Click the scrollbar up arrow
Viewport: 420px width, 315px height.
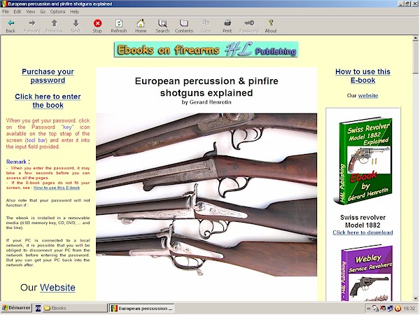(416, 38)
